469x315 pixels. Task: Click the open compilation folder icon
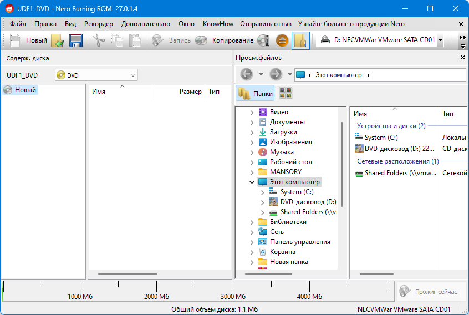pyautogui.click(x=57, y=40)
